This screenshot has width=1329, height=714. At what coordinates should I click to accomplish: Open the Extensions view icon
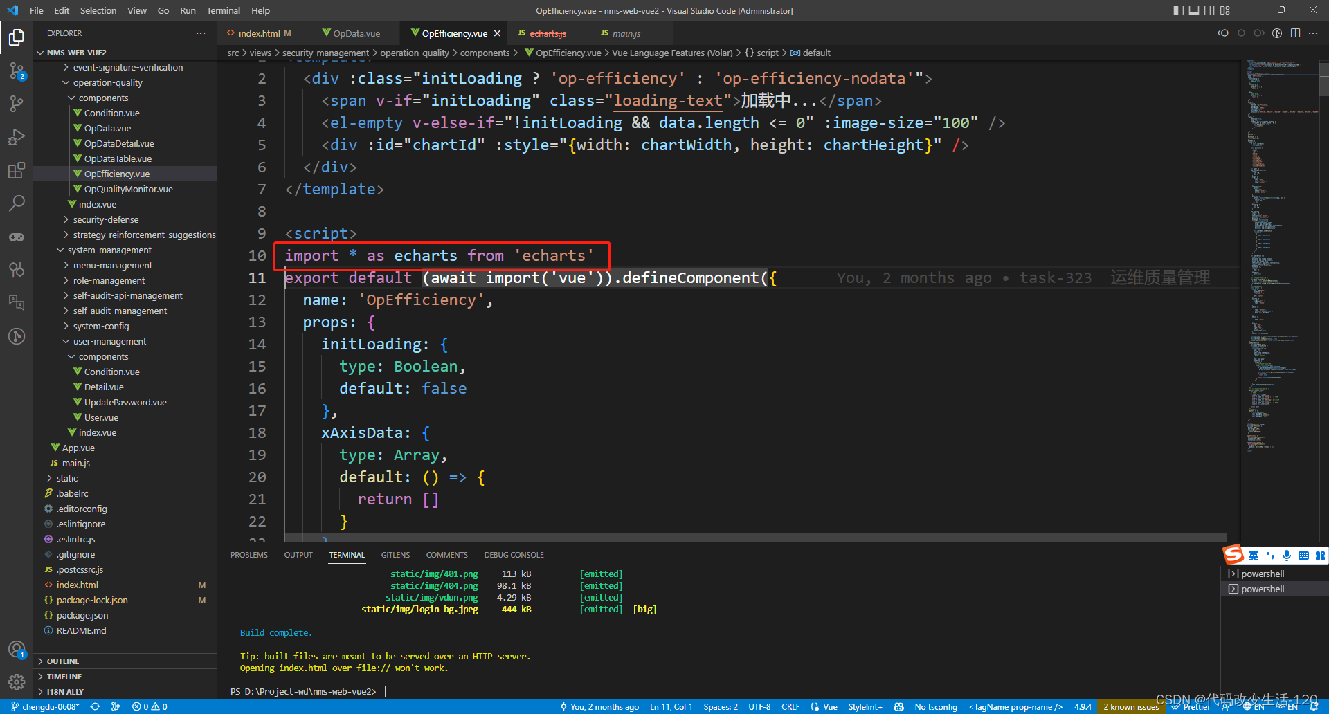(17, 170)
